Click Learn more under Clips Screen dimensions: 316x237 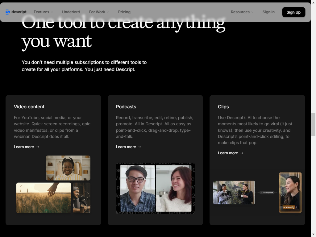(230, 153)
